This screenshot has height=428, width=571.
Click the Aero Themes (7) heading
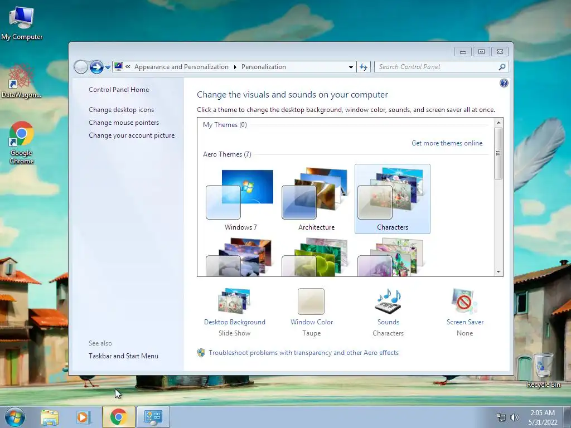tap(227, 154)
